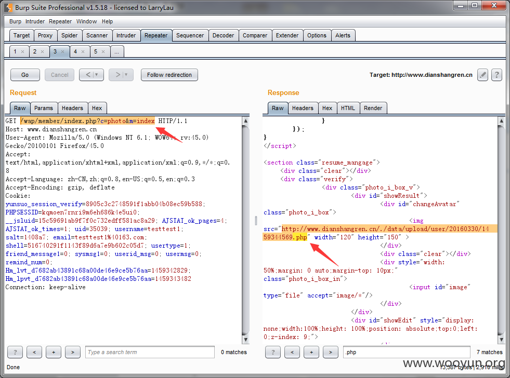Click response search help question button
The height and width of the screenshot is (378, 510).
273,352
